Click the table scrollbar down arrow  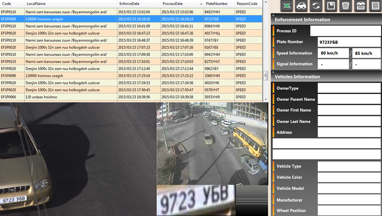(266, 100)
